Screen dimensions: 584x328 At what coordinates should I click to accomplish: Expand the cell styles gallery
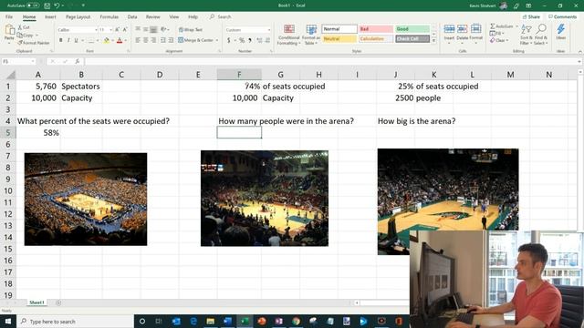point(434,41)
